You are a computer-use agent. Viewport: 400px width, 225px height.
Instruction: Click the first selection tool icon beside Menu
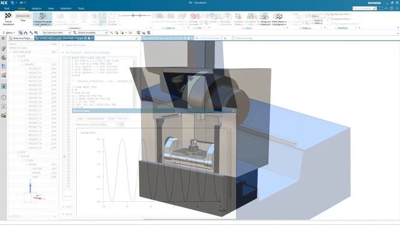[x=21, y=32]
